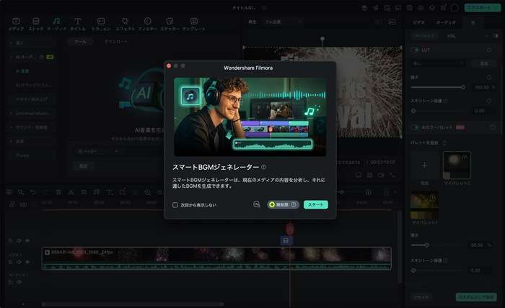Image resolution: width=505 pixels, height=308 pixels.
Task: Check the 次回から表示しない checkbox
Action: [x=175, y=205]
